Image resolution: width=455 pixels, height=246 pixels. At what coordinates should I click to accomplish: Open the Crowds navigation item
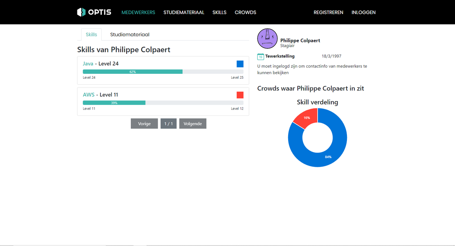tap(245, 12)
